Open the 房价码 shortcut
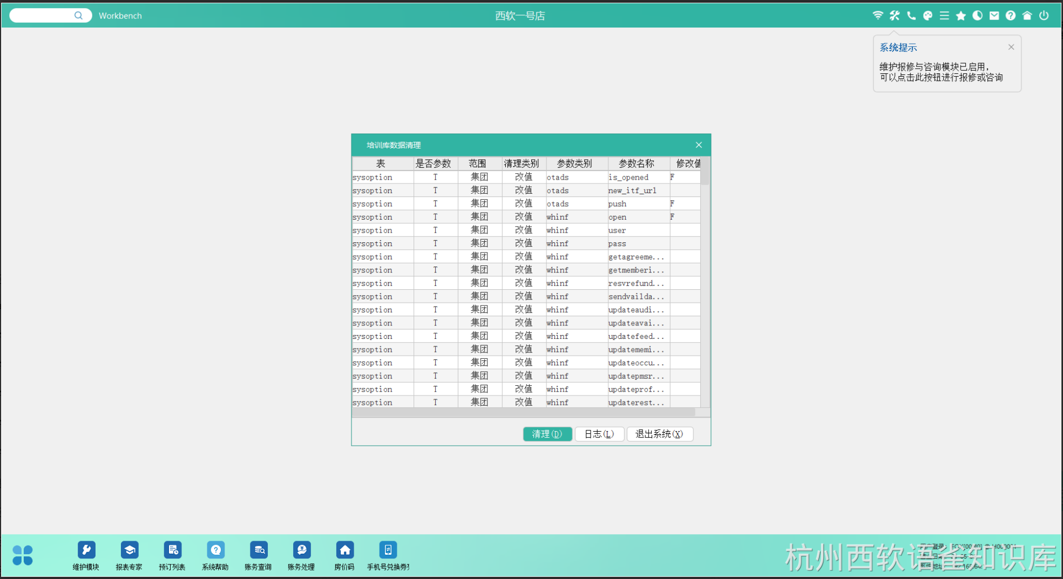The image size is (1063, 579). coord(344,556)
